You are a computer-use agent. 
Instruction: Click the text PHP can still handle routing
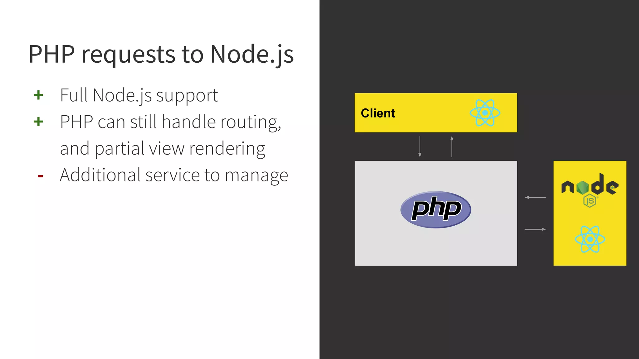[x=170, y=122]
